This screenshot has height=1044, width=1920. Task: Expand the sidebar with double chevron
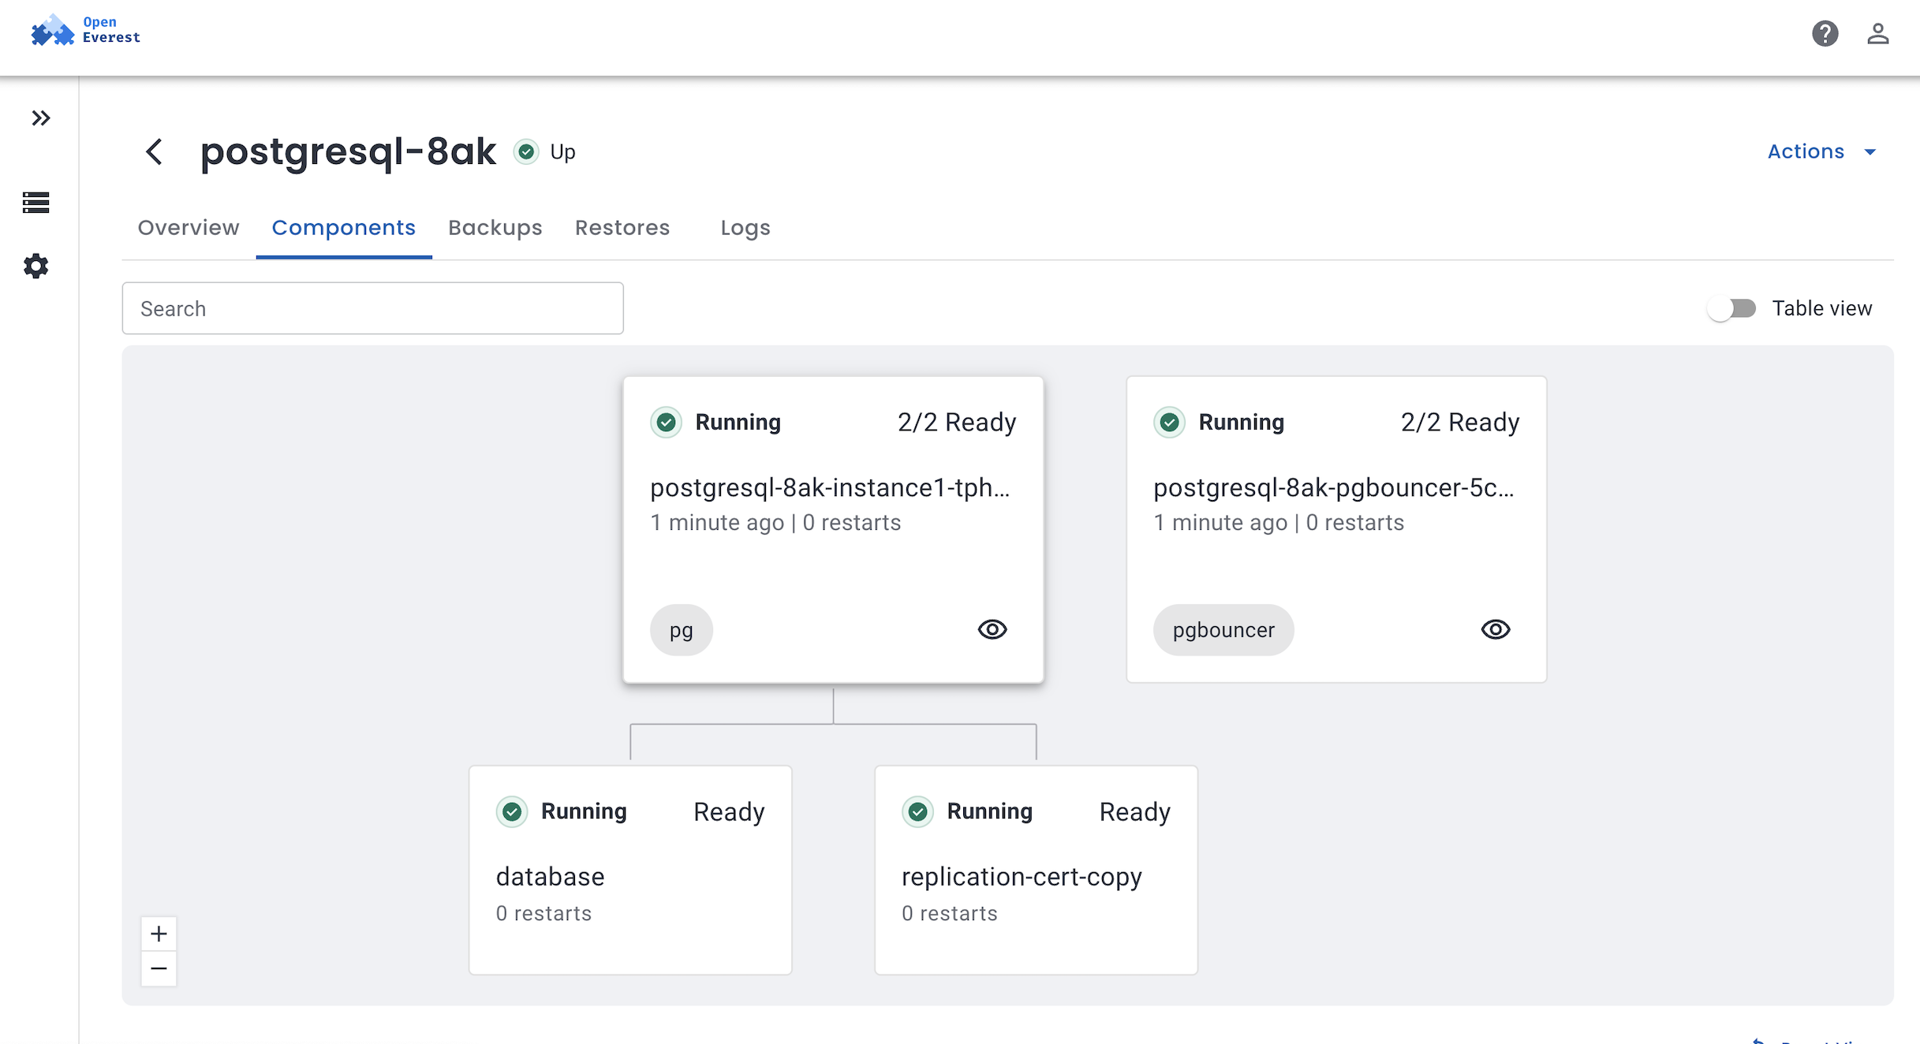[40, 118]
